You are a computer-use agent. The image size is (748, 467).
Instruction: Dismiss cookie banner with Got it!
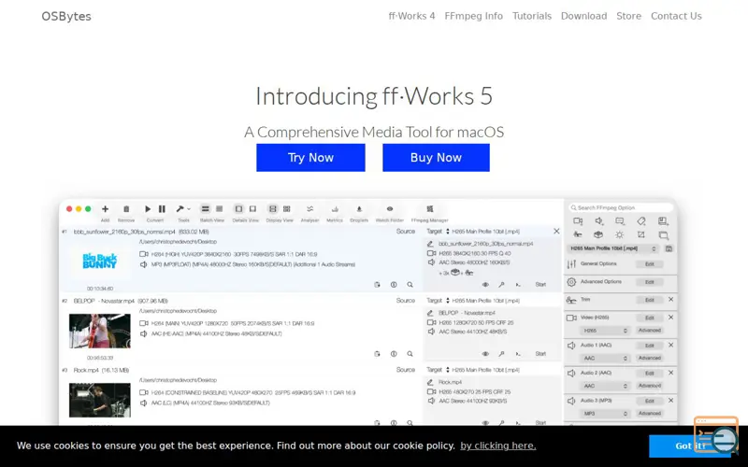coord(690,446)
